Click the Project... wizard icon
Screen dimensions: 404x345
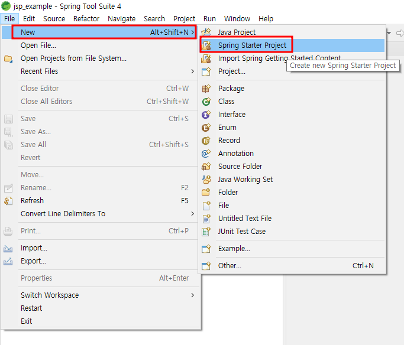[x=206, y=71]
